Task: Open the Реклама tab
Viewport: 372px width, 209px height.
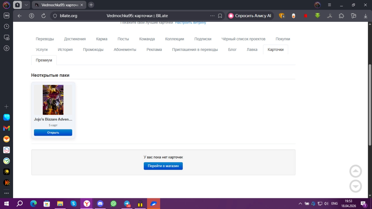Action: 154,50
